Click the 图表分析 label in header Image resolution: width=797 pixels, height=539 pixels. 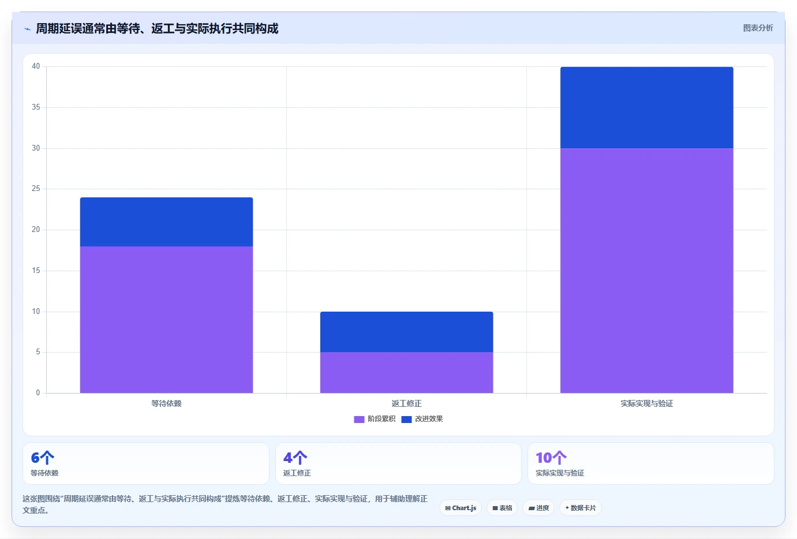pyautogui.click(x=758, y=28)
